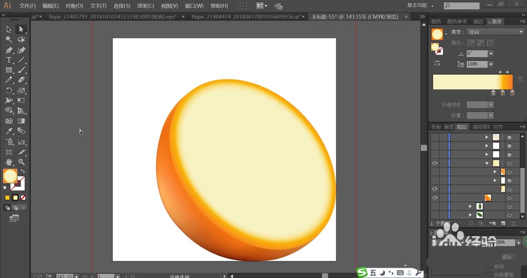527x278 pixels.
Task: Click the reverse gradient icon
Action: pyautogui.click(x=437, y=63)
